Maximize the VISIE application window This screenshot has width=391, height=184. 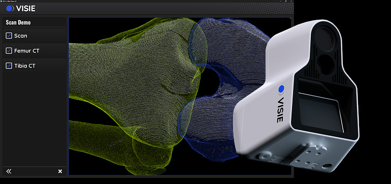[x=285, y=1]
